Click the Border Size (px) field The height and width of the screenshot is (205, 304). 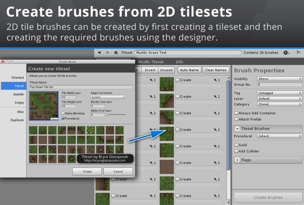pos(98,106)
